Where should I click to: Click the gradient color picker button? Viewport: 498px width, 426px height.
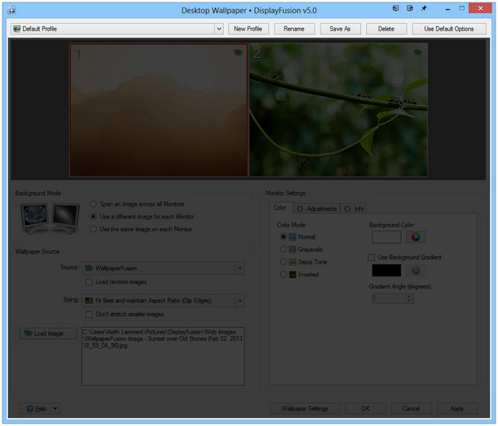[415, 271]
